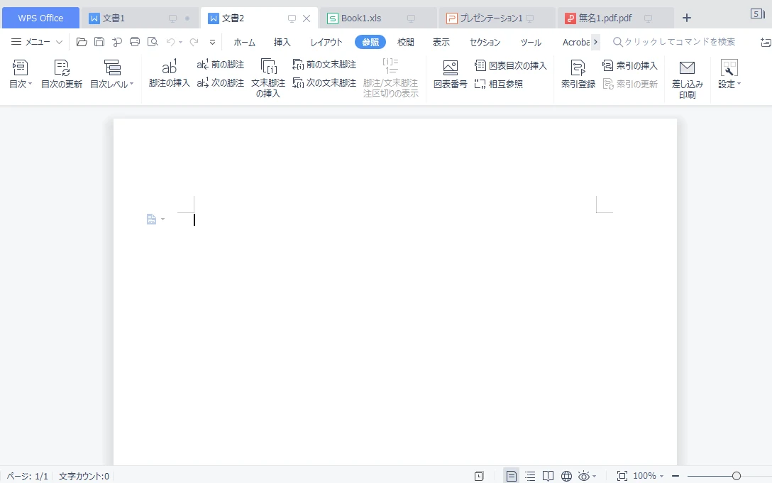Click the undo arrow icon
The width and height of the screenshot is (772, 483).
coord(170,42)
